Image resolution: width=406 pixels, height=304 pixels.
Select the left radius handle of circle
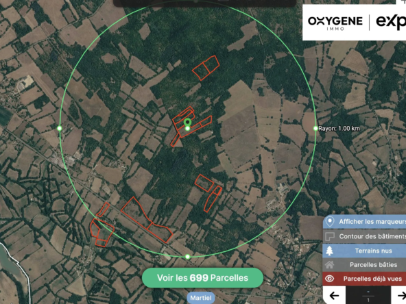(60, 128)
